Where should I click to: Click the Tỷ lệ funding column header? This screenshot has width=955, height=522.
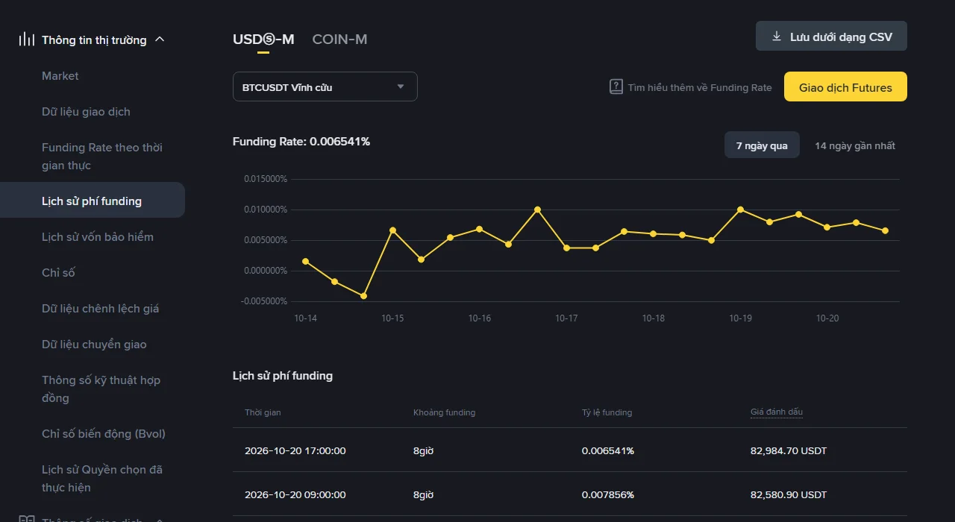click(x=607, y=412)
